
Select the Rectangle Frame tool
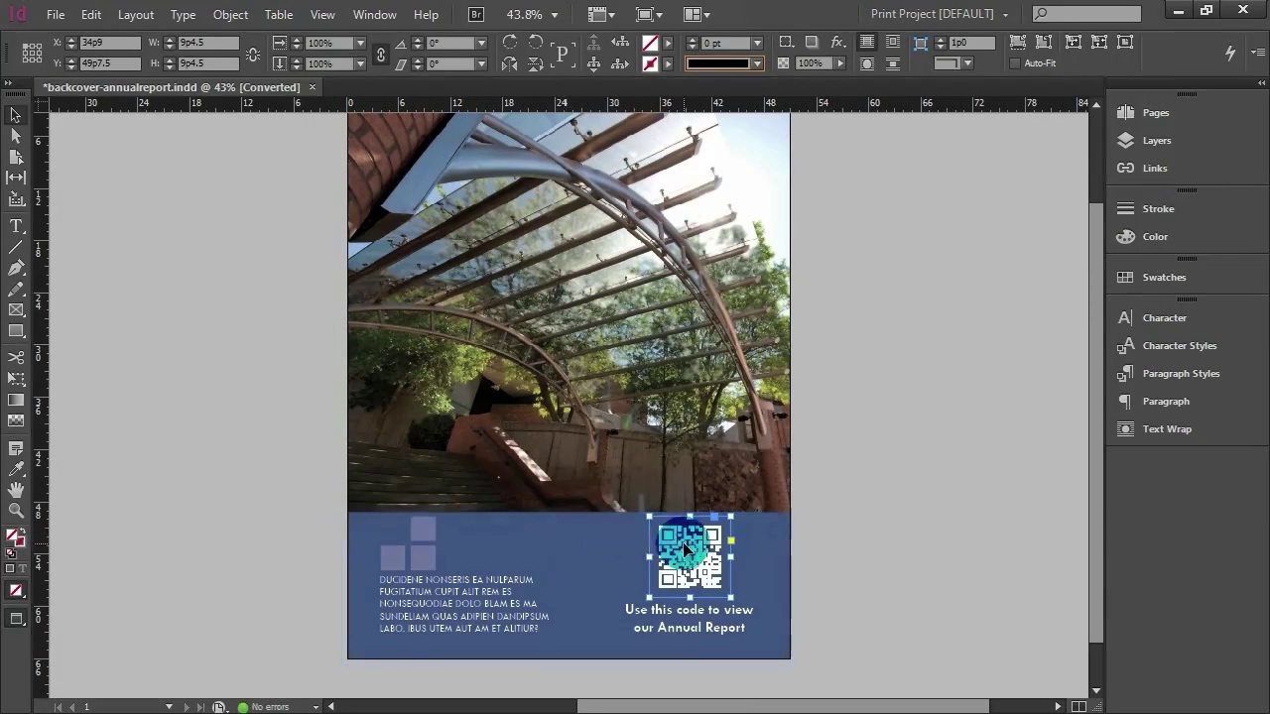(x=16, y=310)
